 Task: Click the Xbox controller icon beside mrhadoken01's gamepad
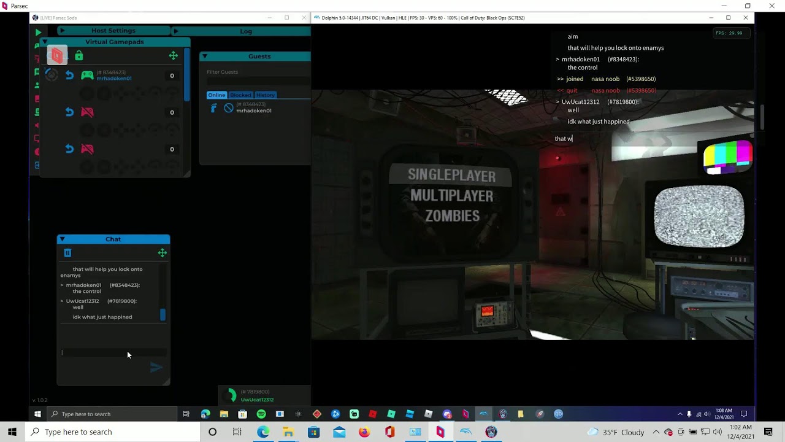click(x=52, y=75)
